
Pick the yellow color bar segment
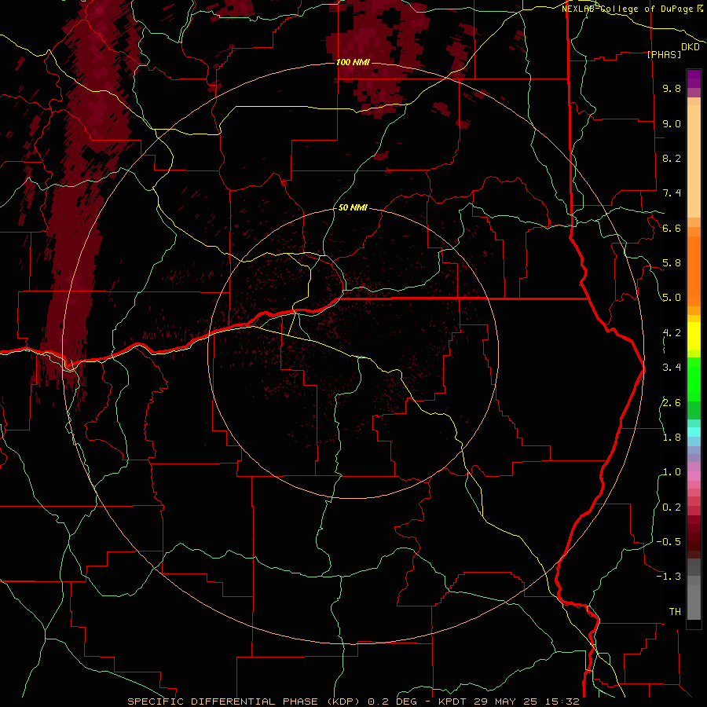[694, 336]
